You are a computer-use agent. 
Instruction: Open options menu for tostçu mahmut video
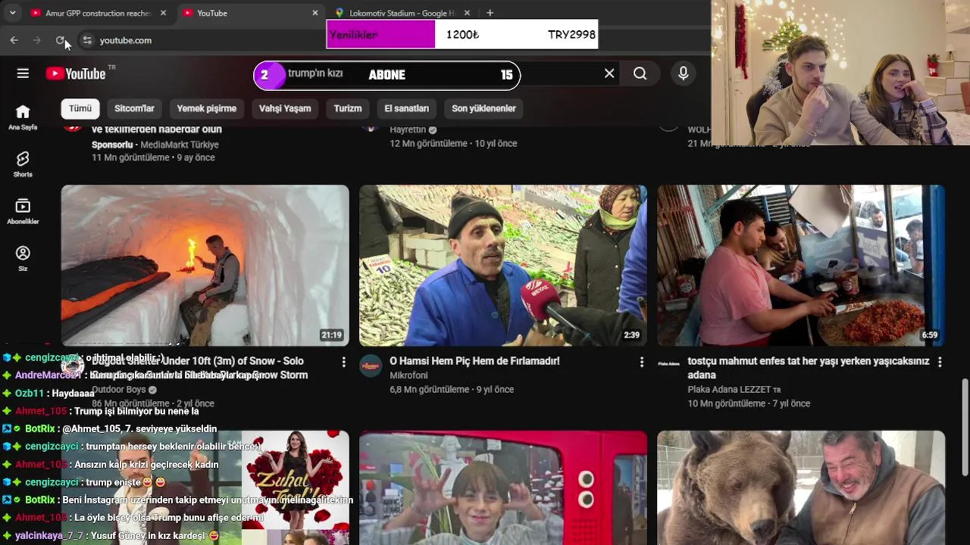(x=940, y=362)
